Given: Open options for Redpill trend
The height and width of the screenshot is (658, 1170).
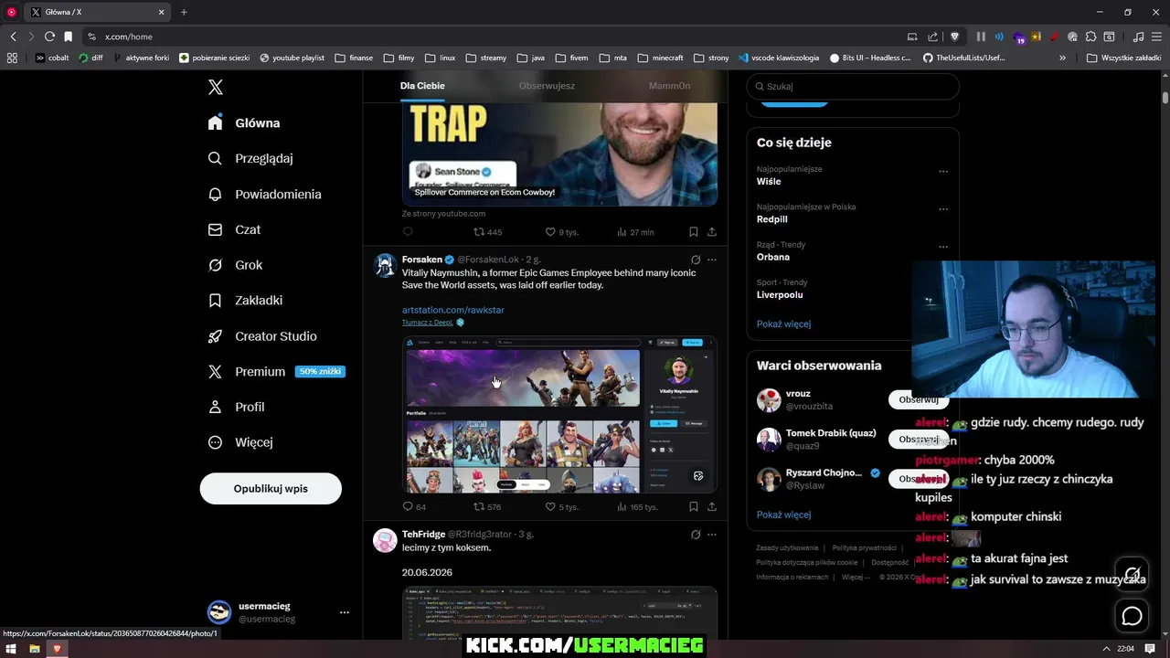Looking at the screenshot, I should click(x=943, y=208).
